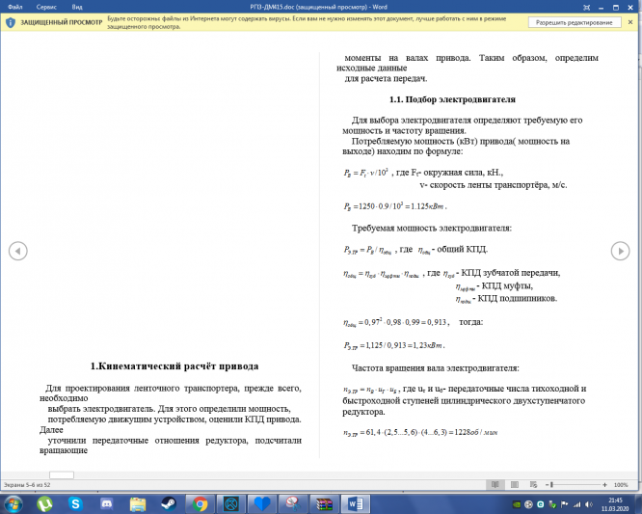Open uTorrent from taskbar

(x=44, y=503)
